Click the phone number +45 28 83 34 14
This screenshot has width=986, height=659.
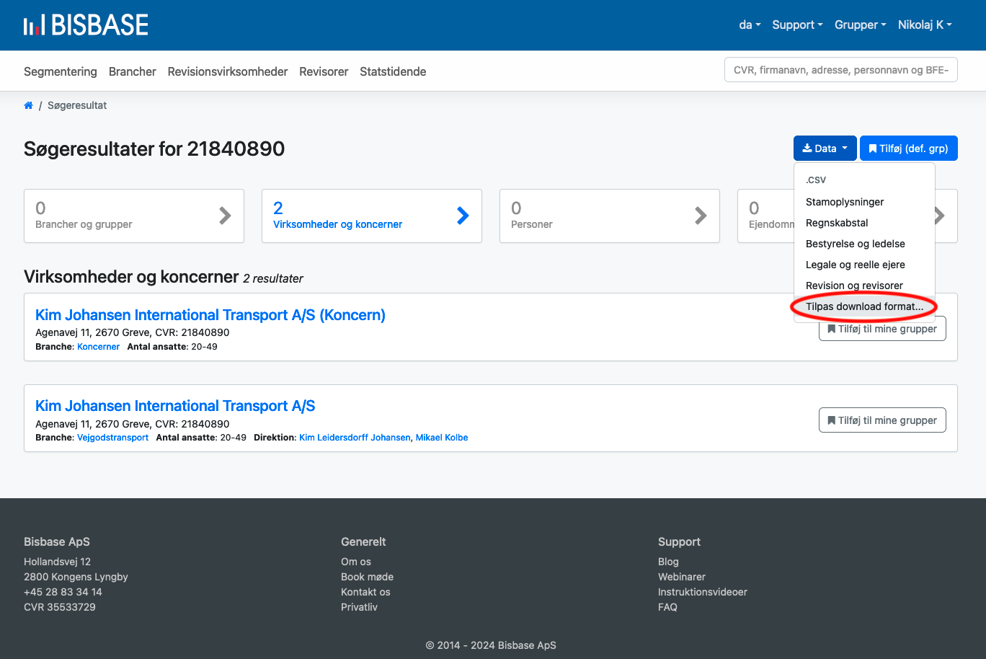click(63, 592)
